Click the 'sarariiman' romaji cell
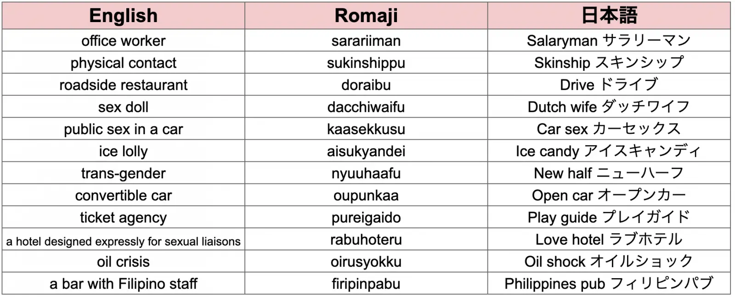 (366, 41)
